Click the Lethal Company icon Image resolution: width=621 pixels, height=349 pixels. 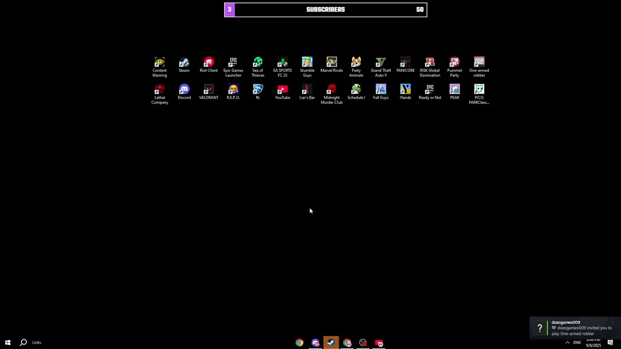pyautogui.click(x=160, y=94)
